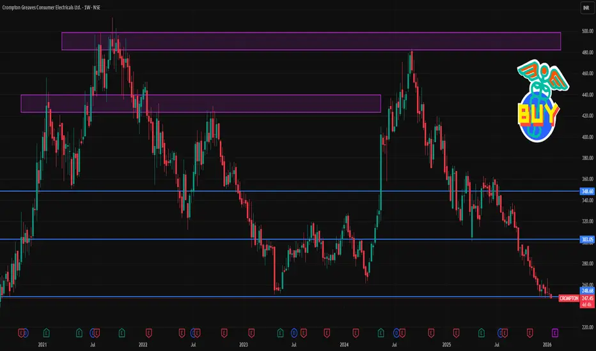Click the 2026 time axis label
Viewport: 596px width, 351px height.
pyautogui.click(x=547, y=345)
